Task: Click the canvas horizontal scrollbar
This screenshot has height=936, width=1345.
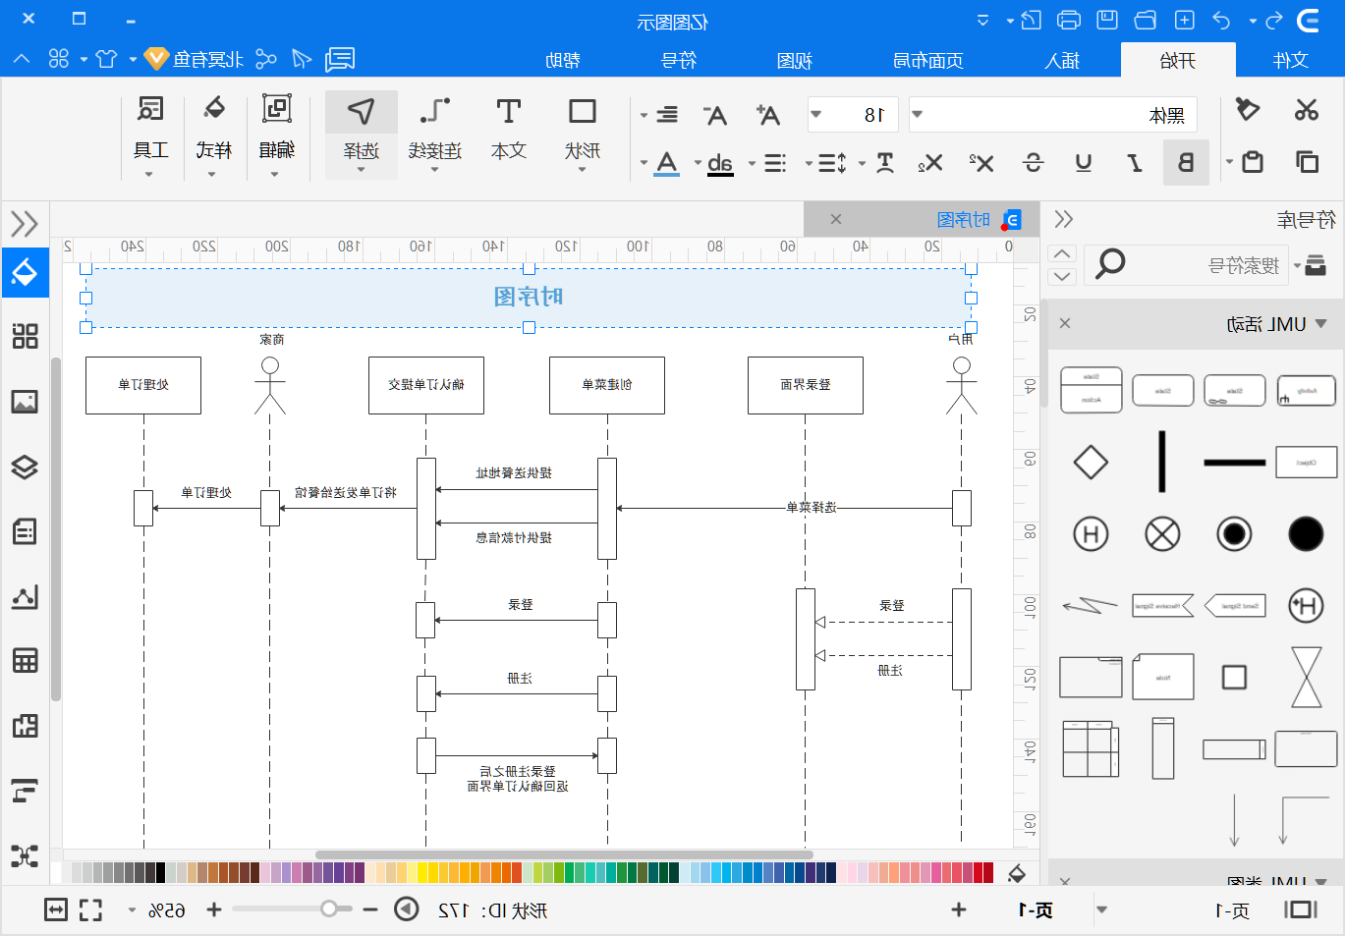Action: click(564, 854)
